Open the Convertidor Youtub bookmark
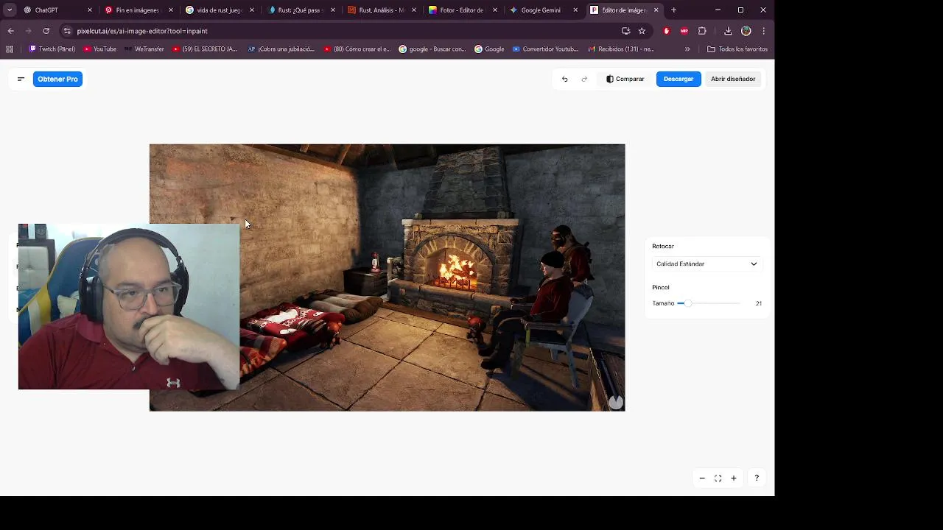This screenshot has width=943, height=530. (545, 49)
